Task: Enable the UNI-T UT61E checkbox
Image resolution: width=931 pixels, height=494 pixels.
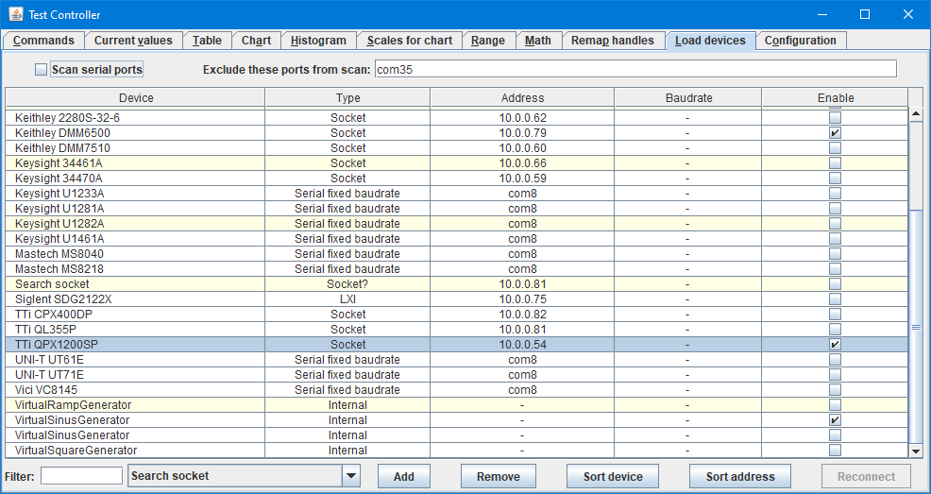Action: pos(835,360)
